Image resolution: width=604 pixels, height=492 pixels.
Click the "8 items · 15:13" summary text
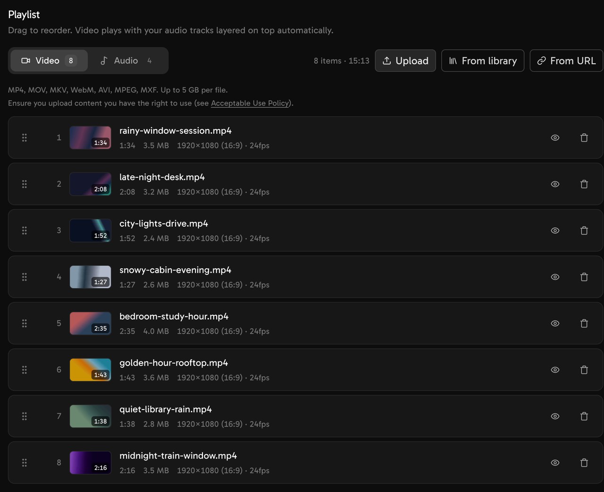tap(342, 61)
